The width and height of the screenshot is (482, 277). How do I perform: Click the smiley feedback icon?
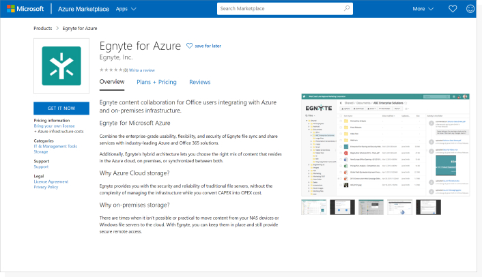click(x=470, y=9)
